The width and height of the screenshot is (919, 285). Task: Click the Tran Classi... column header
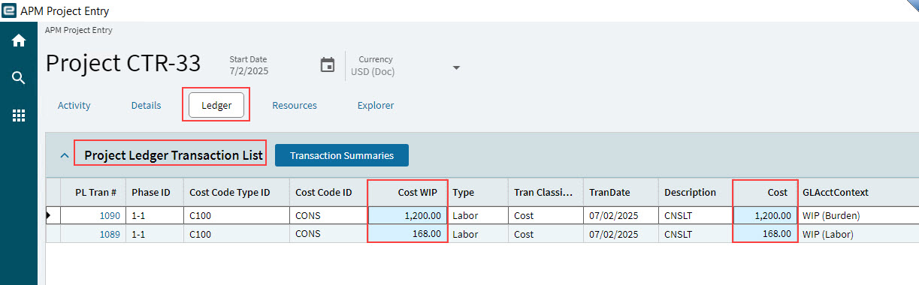(x=546, y=193)
